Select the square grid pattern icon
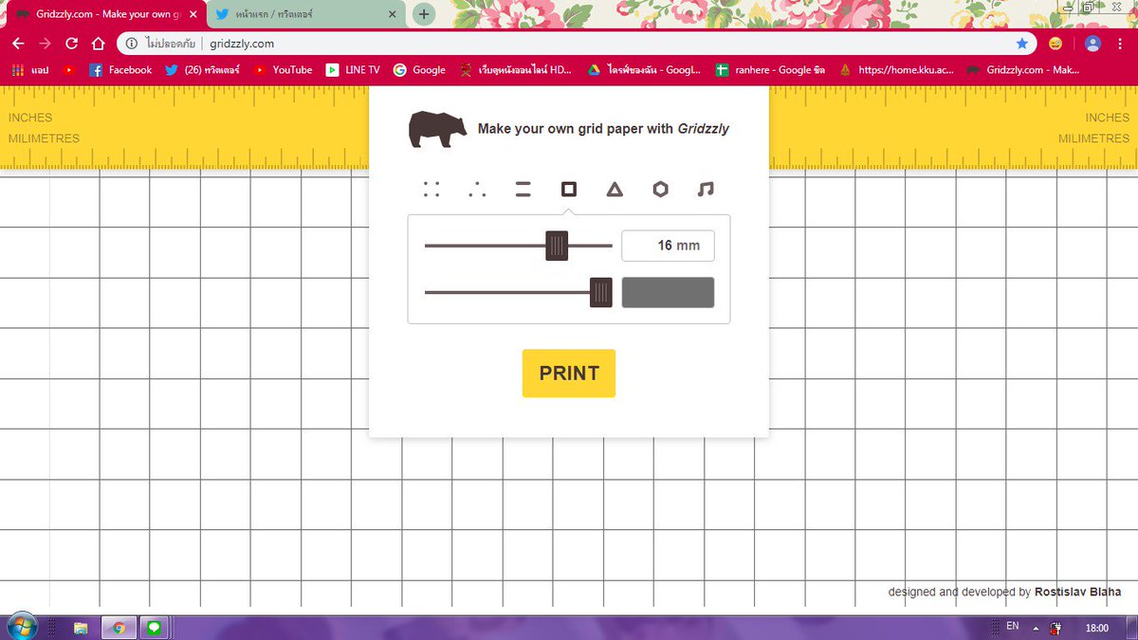Viewport: 1138px width, 640px height. [569, 190]
